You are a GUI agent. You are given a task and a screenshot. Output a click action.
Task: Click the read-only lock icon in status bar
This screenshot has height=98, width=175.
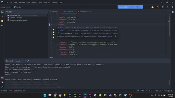click(x=172, y=91)
